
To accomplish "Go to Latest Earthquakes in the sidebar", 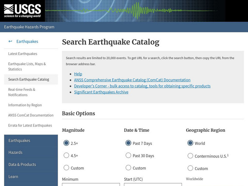I will [22, 53].
